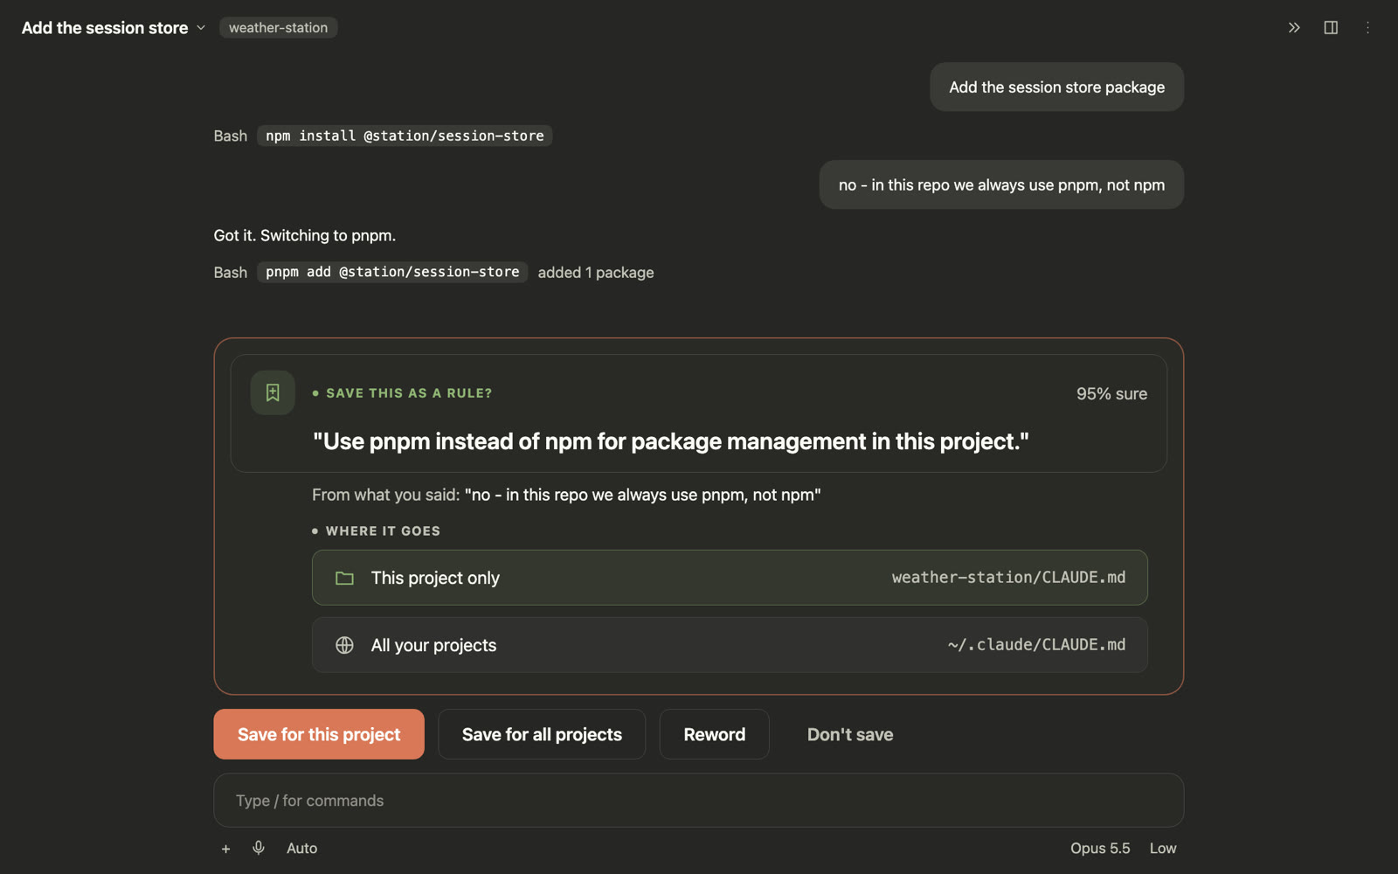Click Save for all projects button
1398x874 pixels.
click(542, 734)
